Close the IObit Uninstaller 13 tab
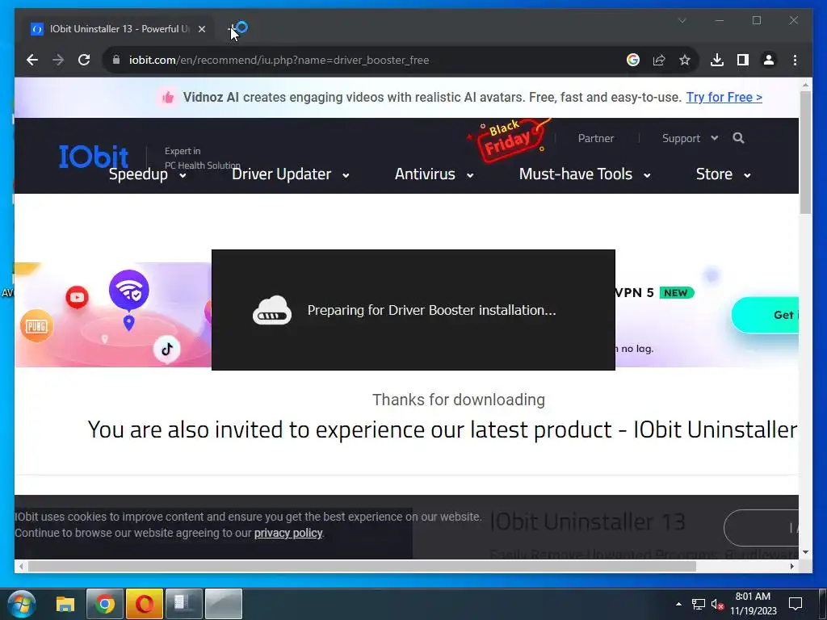827x620 pixels. 201,29
